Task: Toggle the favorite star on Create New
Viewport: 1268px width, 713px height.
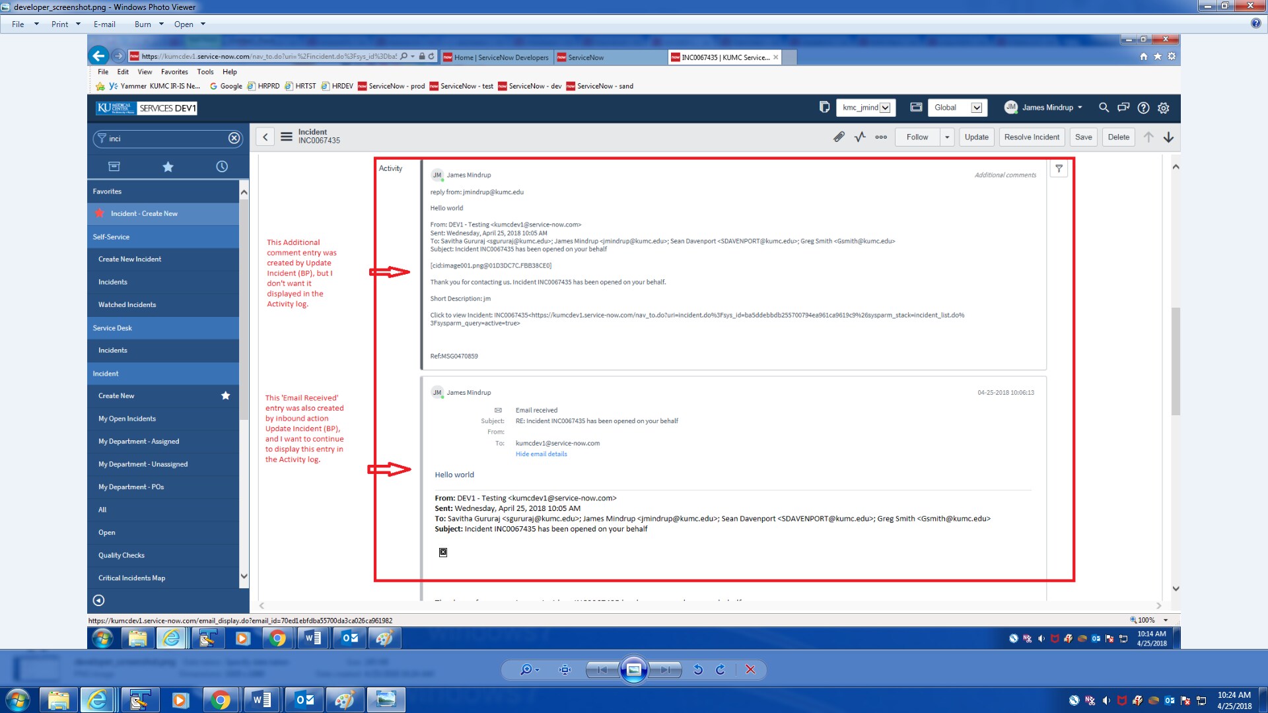Action: [225, 395]
